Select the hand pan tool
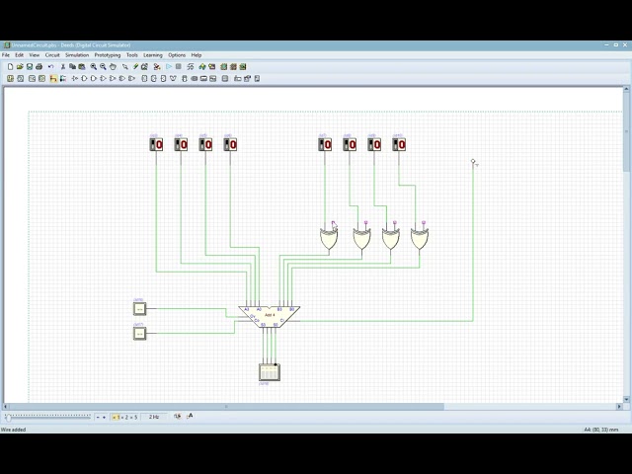Screen dimensions: 632x474 point(113,66)
